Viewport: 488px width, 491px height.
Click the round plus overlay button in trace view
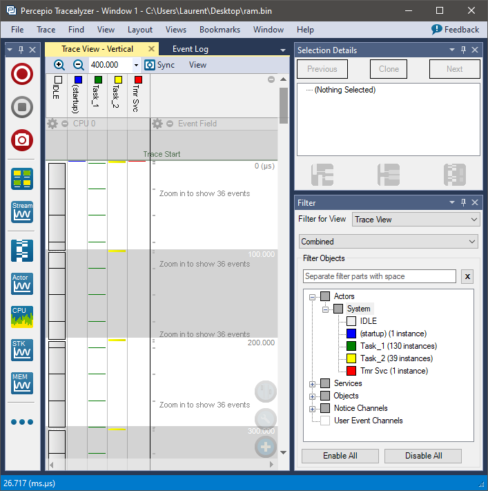266,447
